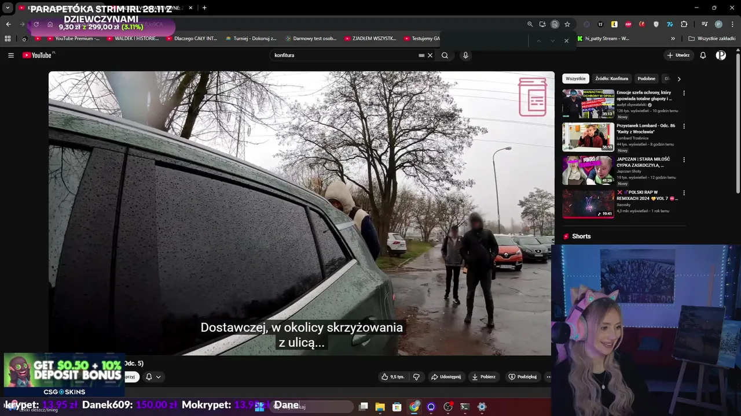Screen dimensions: 741x416
Task: Open options for POLSKI RAP W REMIXACH video
Action: click(684, 193)
